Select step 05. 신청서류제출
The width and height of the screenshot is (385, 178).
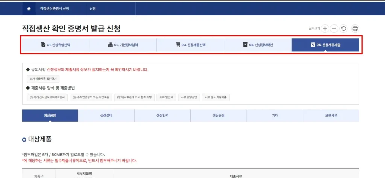coord(326,45)
